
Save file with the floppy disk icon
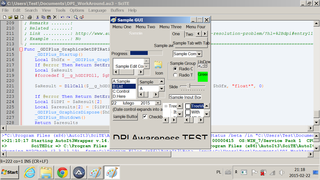pyautogui.click(x=16, y=17)
